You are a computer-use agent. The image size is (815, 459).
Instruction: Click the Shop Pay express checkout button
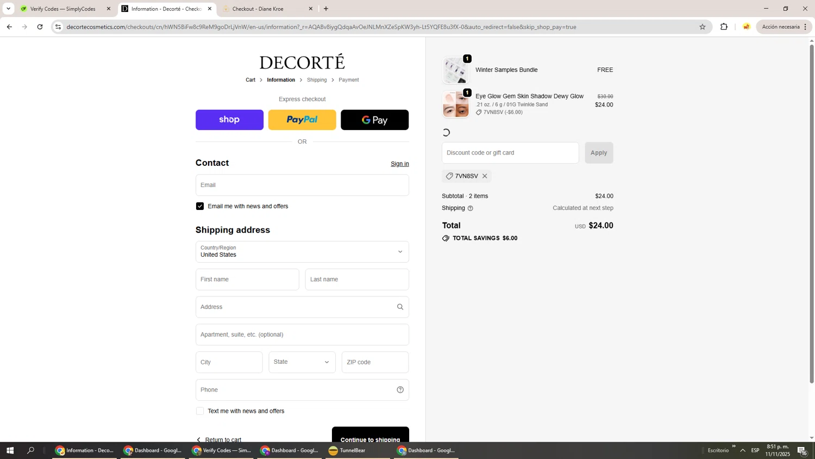click(229, 120)
